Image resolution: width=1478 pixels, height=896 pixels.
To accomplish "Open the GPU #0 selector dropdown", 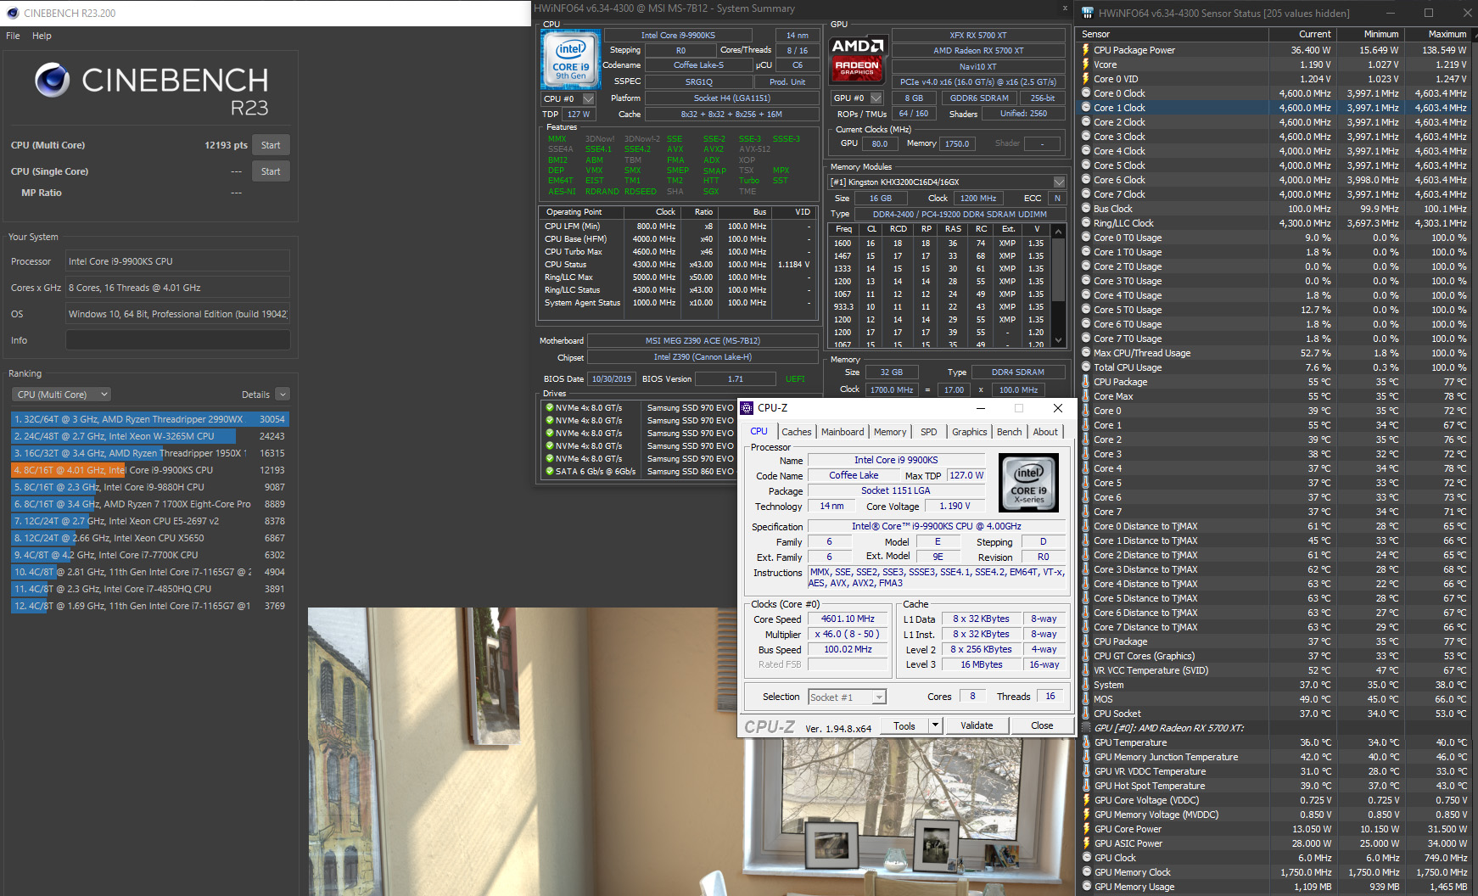I will (x=876, y=98).
